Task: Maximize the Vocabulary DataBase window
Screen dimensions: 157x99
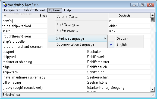Action: tap(142, 5)
